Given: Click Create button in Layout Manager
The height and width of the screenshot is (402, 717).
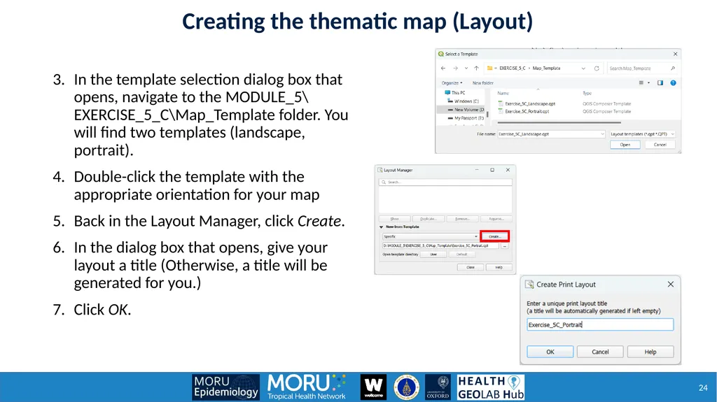Looking at the screenshot, I should [494, 236].
